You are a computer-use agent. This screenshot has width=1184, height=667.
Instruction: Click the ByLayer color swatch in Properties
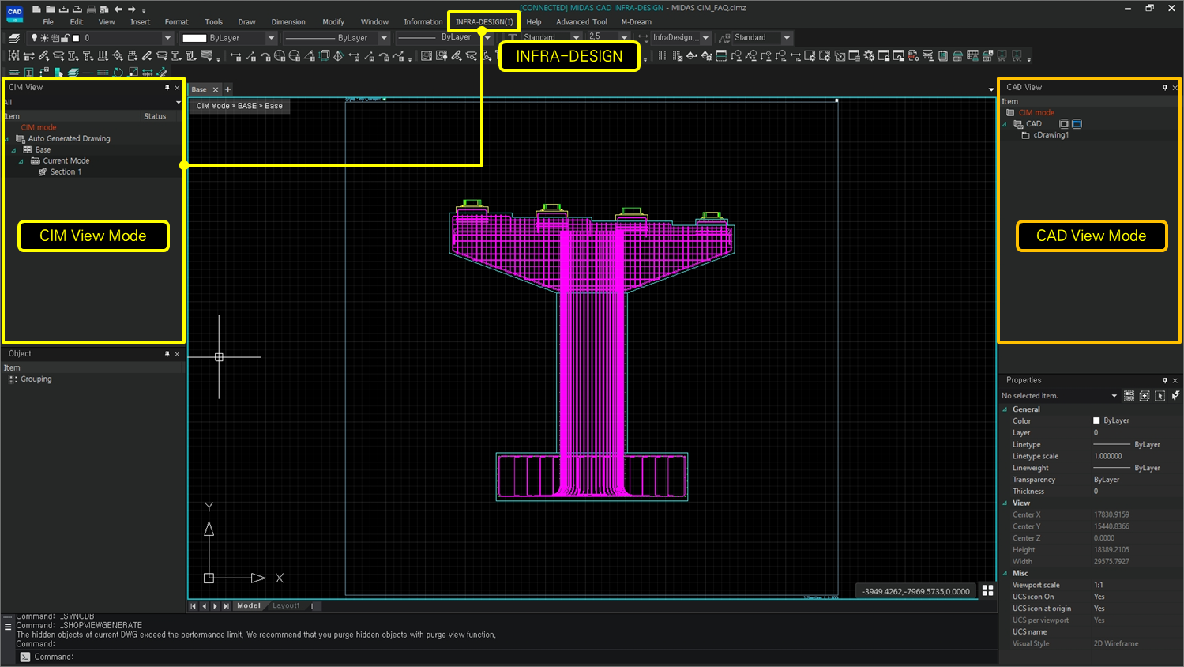coord(1096,421)
